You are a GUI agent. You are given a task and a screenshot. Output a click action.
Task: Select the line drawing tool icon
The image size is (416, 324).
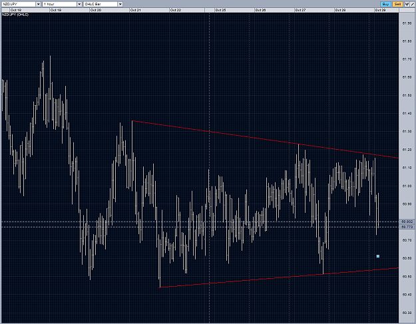pos(412,4)
